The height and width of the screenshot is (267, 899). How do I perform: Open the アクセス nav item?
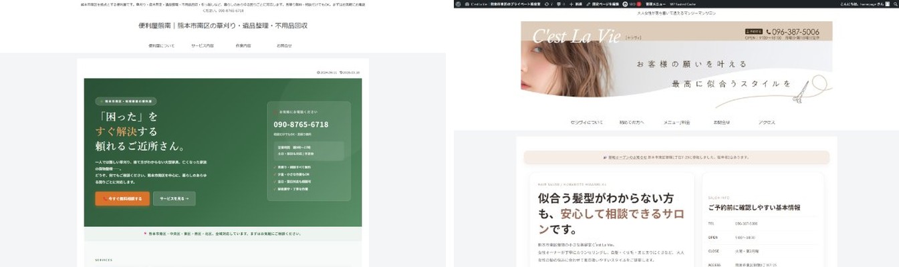(x=767, y=122)
